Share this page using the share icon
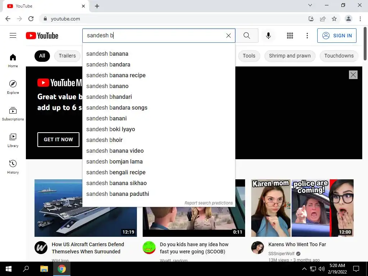Screen dimensions: 368x276 pyautogui.click(x=323, y=19)
